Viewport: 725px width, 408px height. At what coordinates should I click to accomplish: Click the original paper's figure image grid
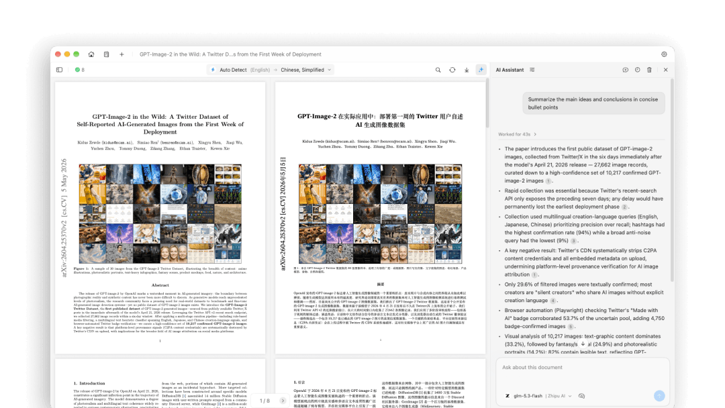tap(160, 213)
